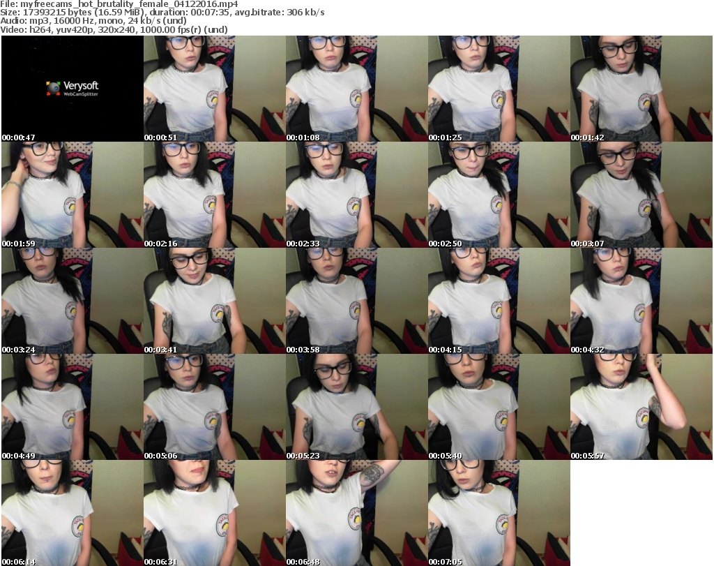Click the frame stamped 00:02:16
714x566 pixels.
[215, 195]
